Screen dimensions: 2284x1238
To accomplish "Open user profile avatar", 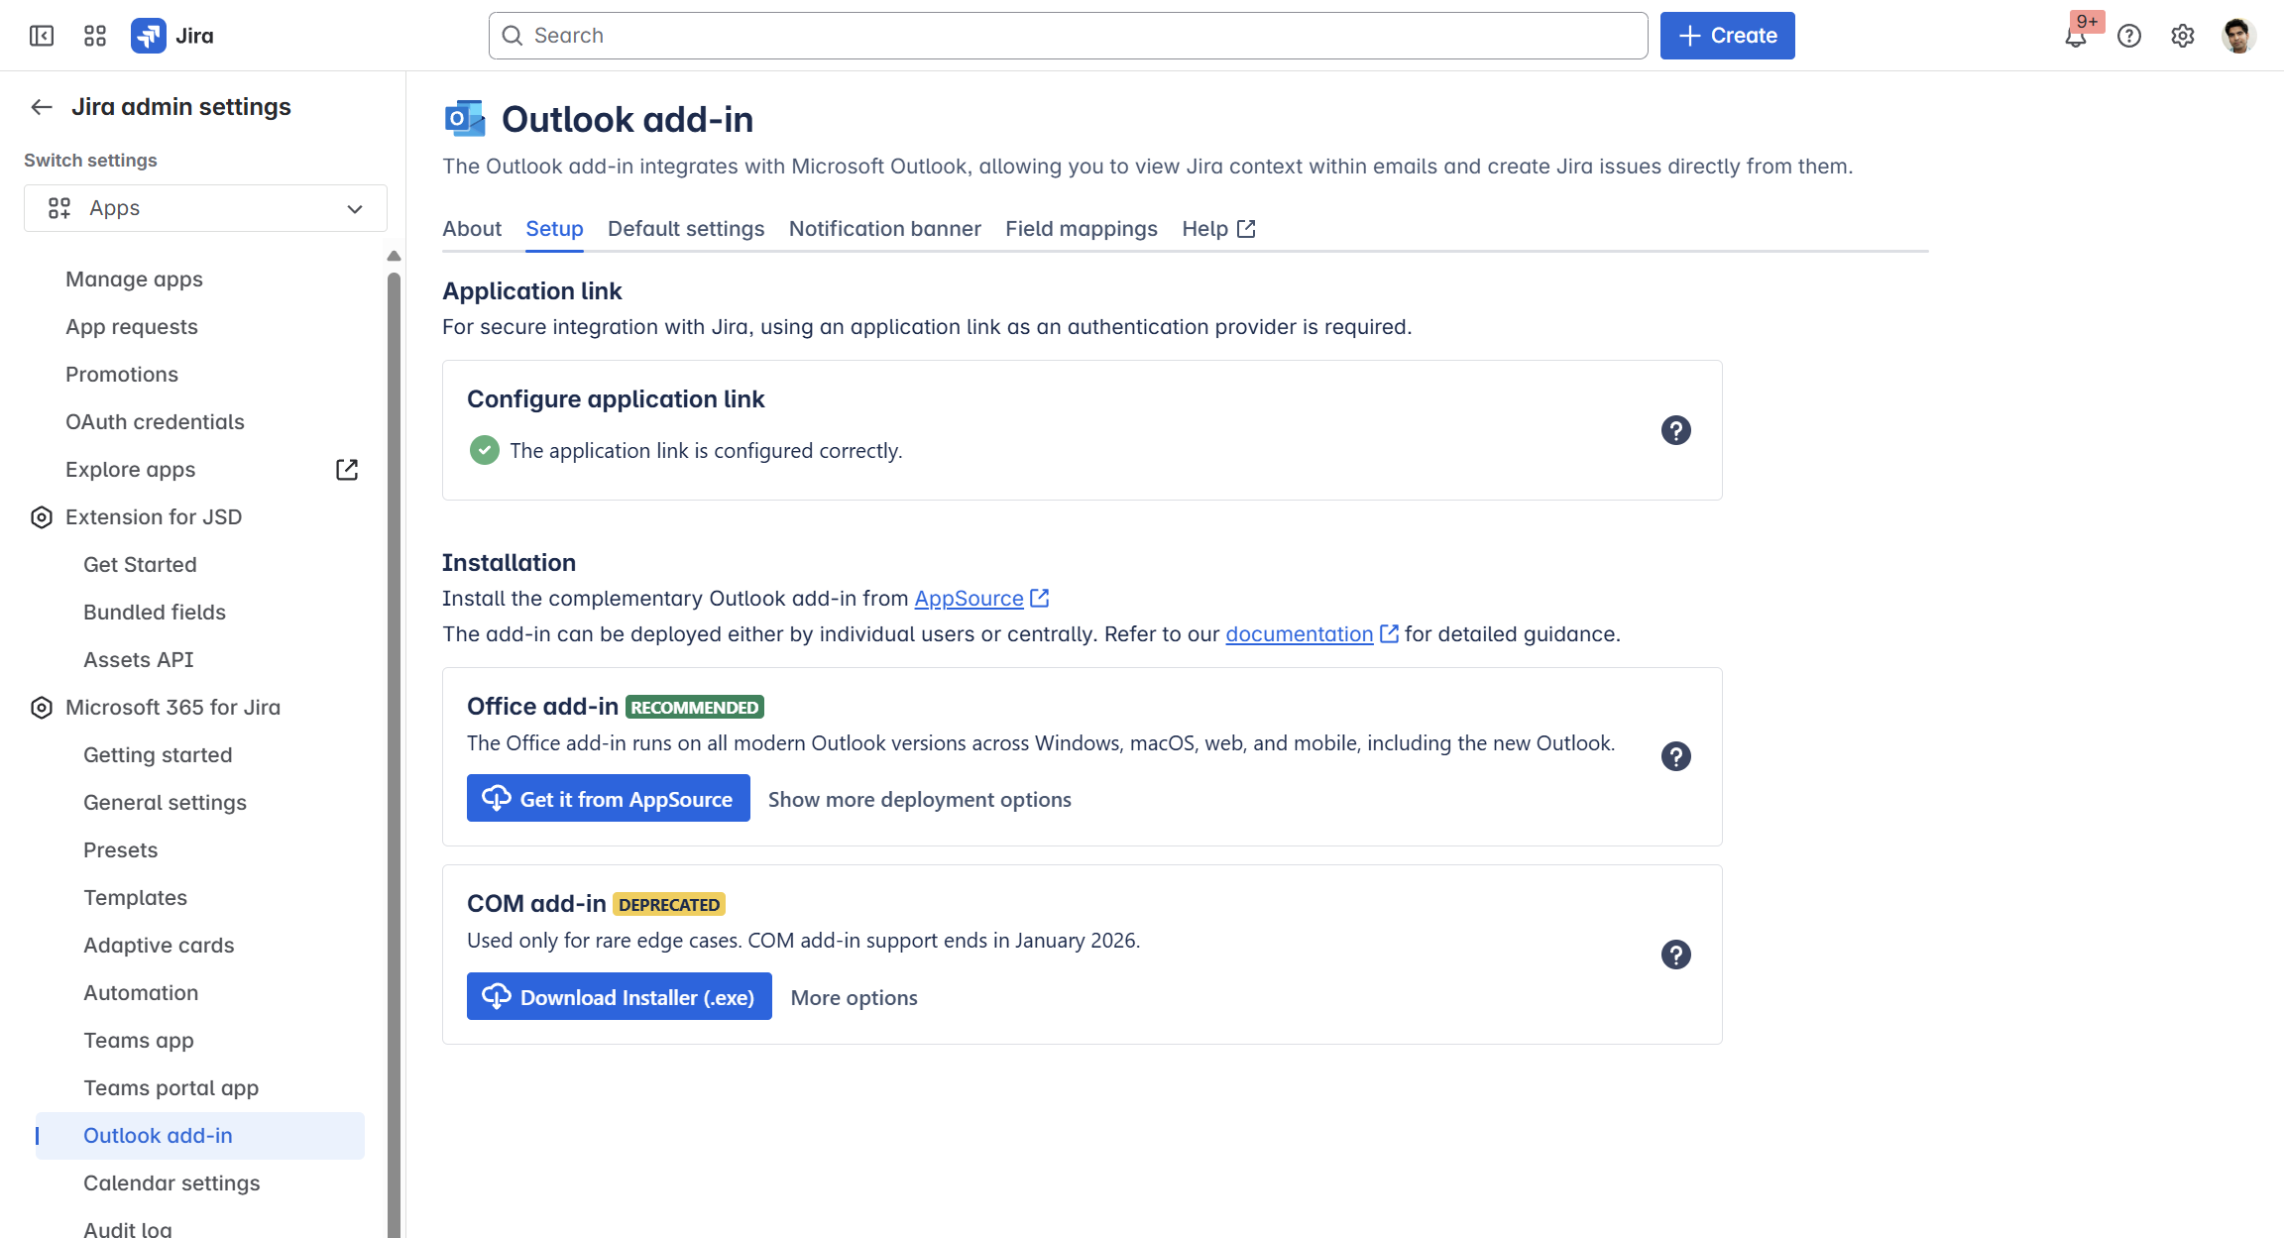I will [x=2238, y=36].
